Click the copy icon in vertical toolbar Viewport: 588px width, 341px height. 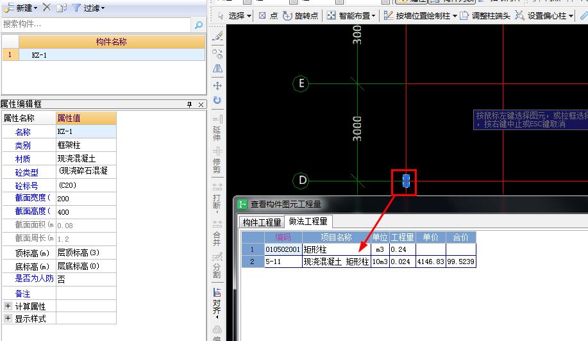coord(217,53)
